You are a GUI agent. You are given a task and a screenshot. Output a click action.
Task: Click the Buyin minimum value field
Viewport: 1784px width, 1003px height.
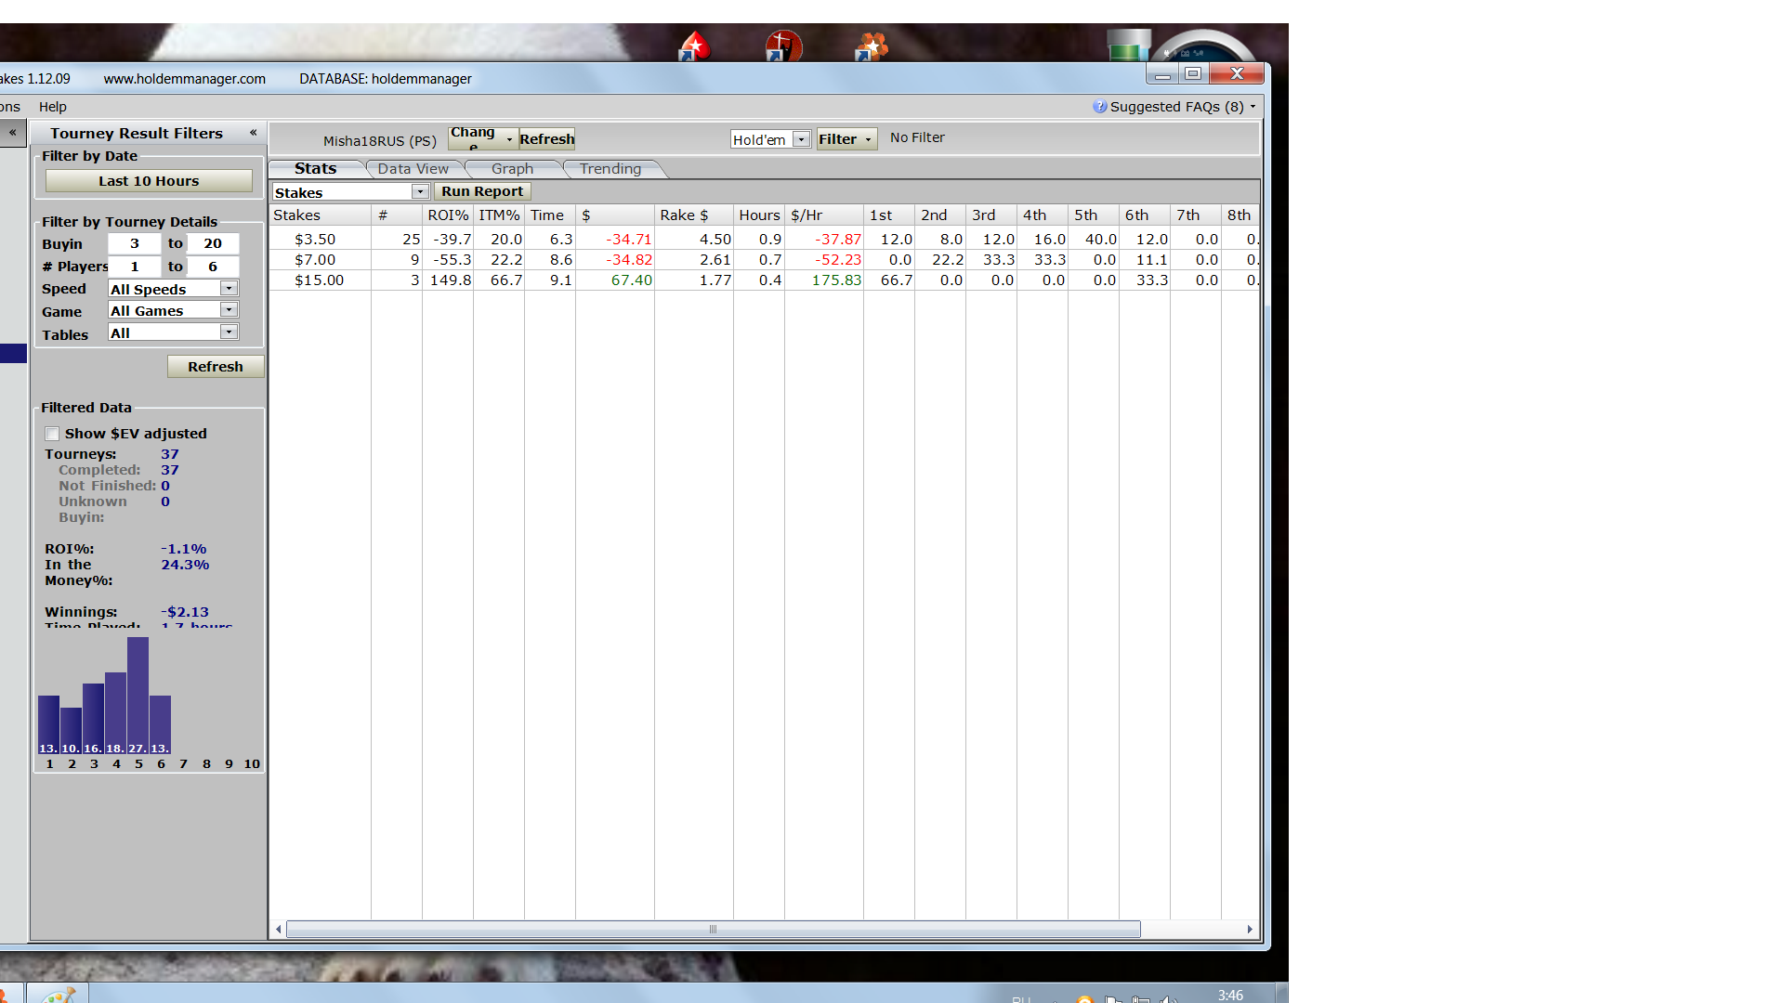click(135, 243)
